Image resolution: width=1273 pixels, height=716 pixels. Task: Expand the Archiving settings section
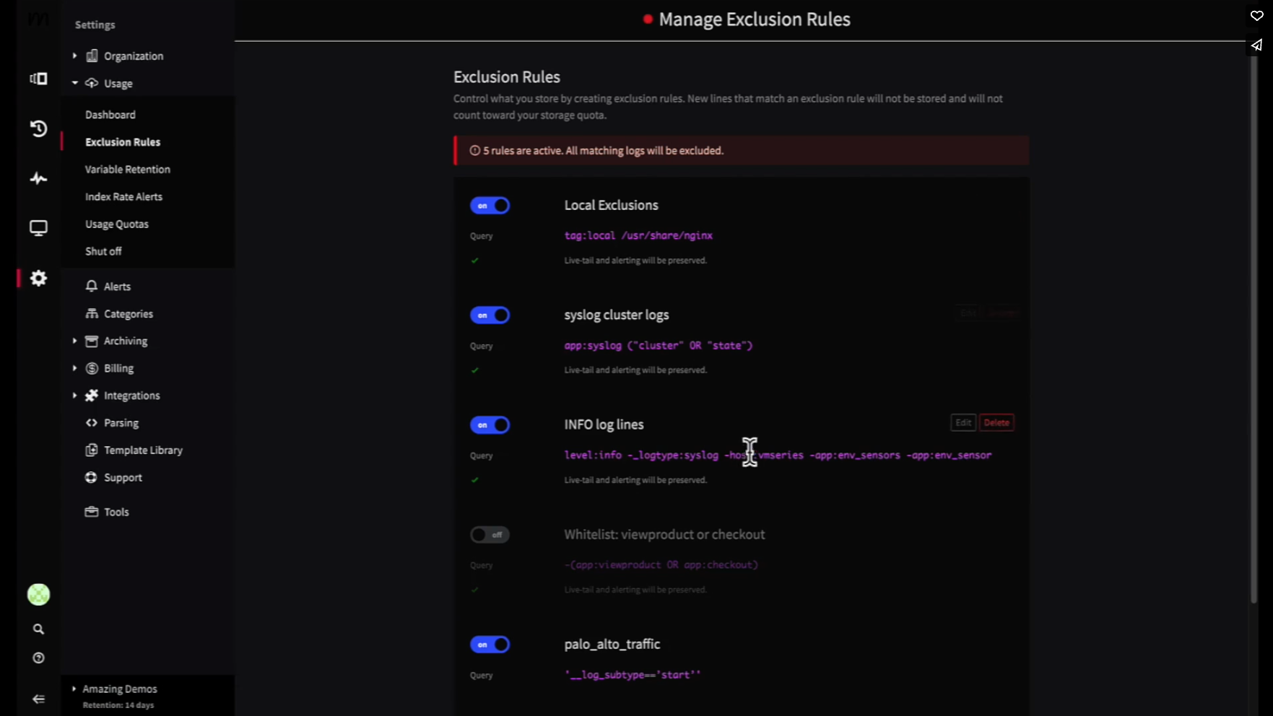coord(74,341)
